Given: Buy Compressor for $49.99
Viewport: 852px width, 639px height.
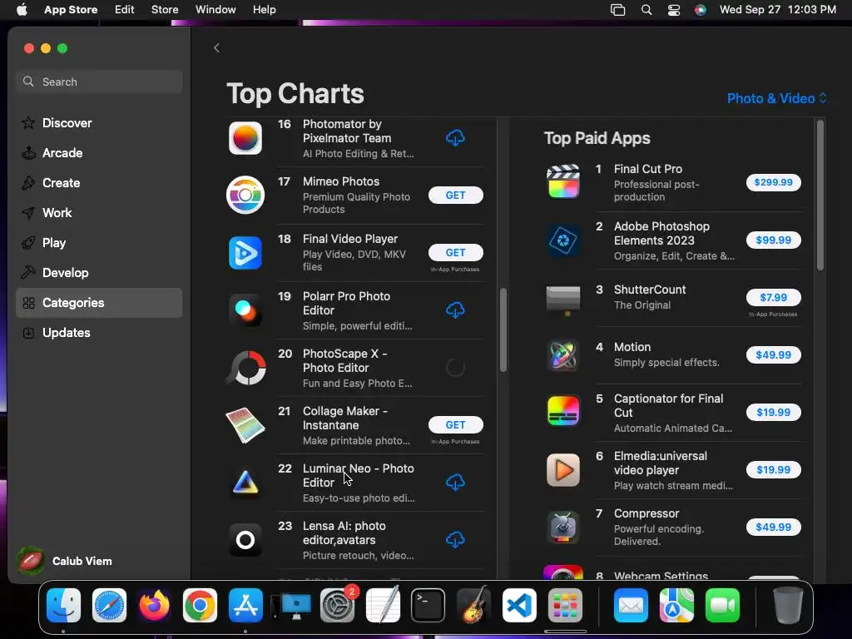Looking at the screenshot, I should tap(773, 527).
